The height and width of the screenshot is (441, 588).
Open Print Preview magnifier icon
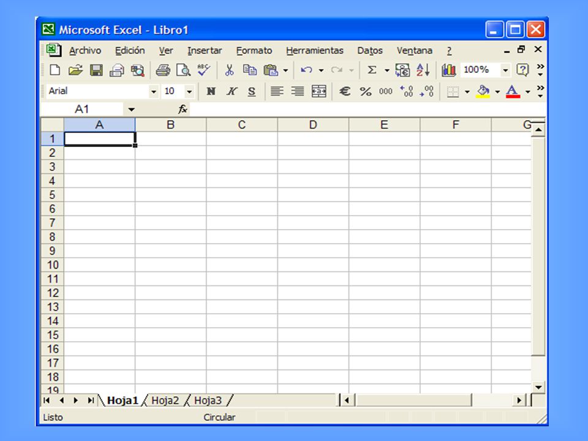tap(183, 70)
